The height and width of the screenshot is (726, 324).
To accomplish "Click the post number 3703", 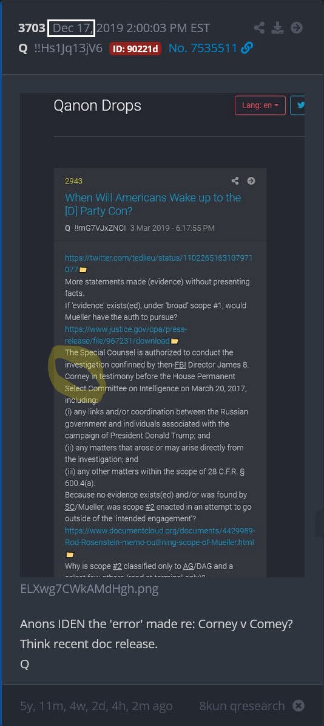I will pyautogui.click(x=32, y=28).
